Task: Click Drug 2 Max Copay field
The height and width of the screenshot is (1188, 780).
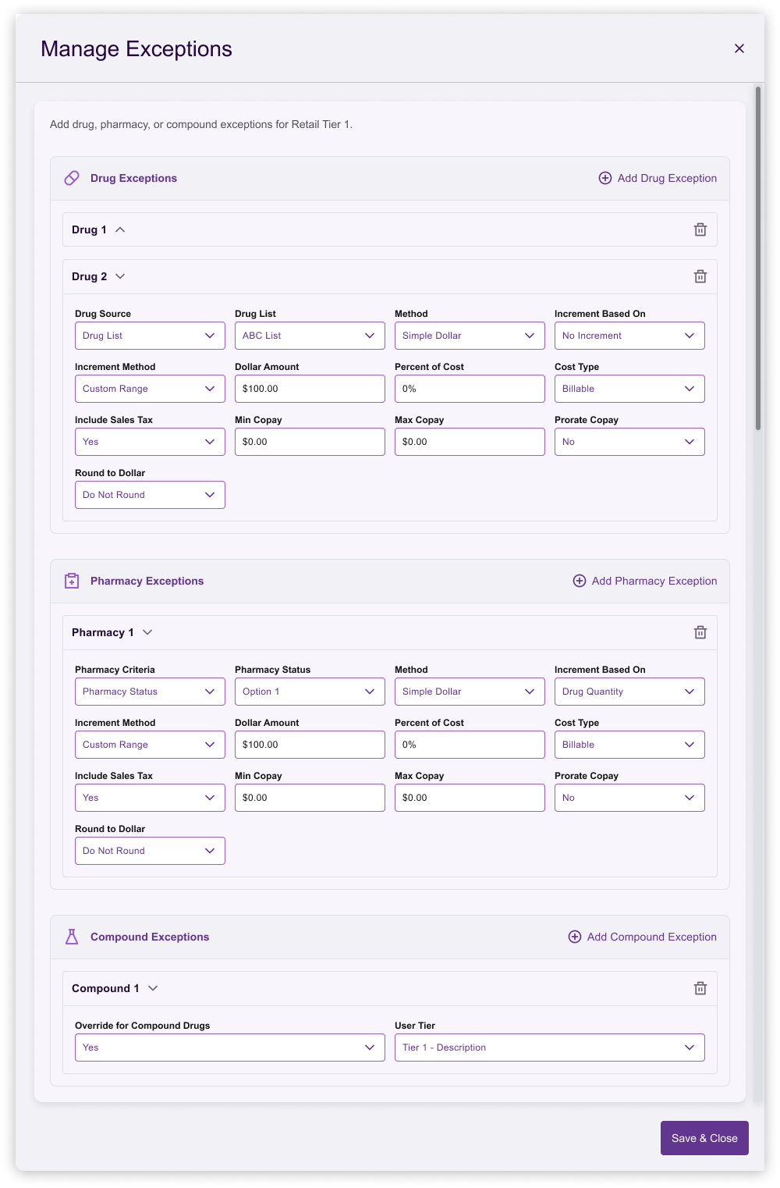Action: [x=470, y=442]
